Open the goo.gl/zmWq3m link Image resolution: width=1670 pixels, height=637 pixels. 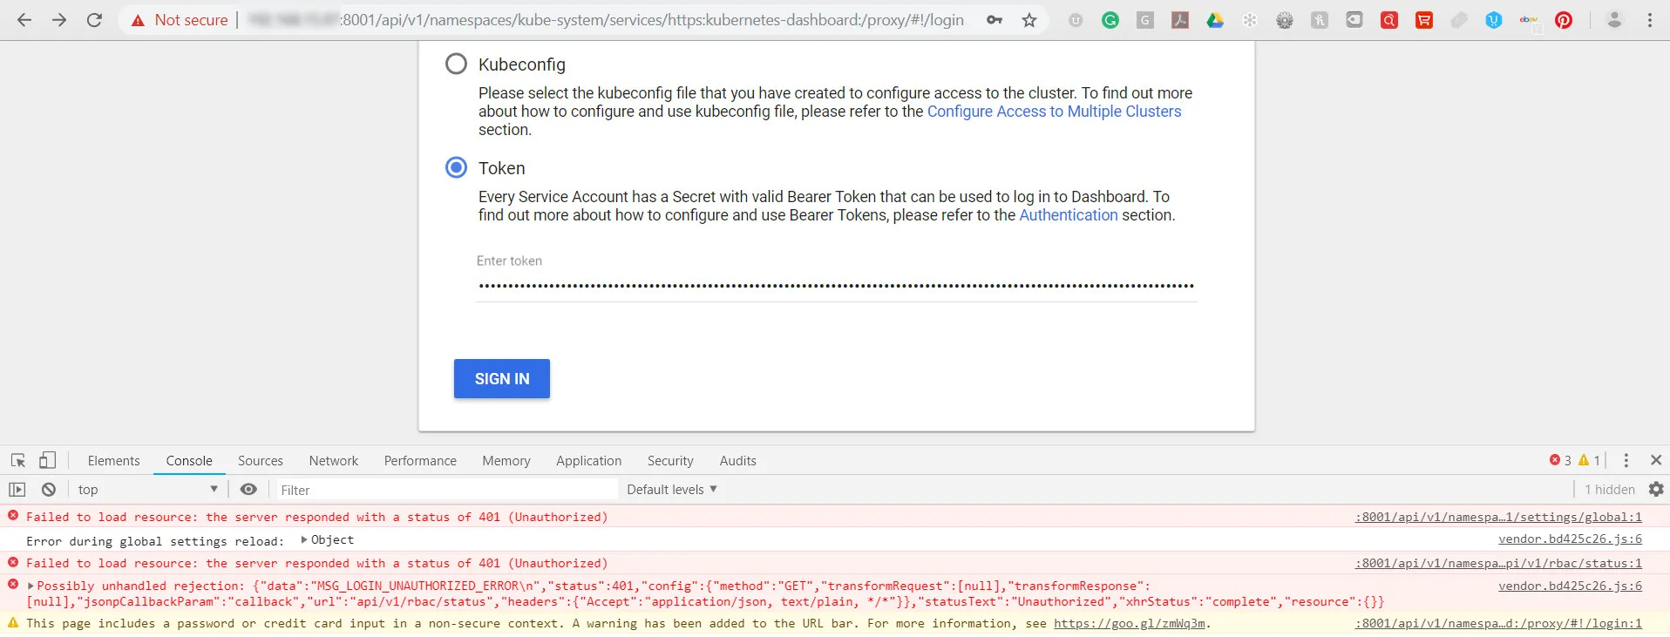pyautogui.click(x=1130, y=623)
